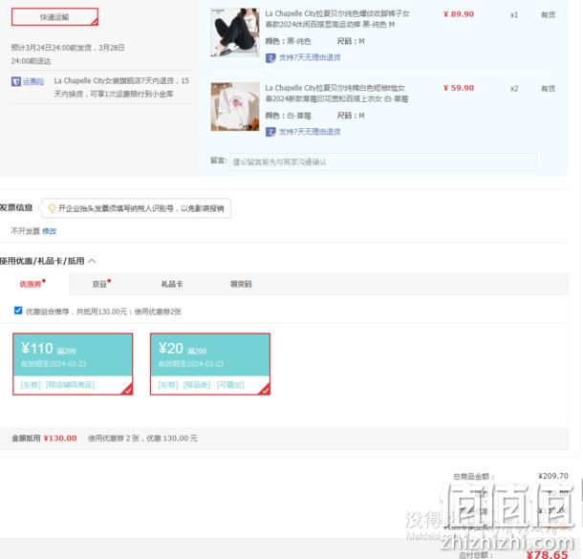Focus the 留言 message input field

point(383,162)
